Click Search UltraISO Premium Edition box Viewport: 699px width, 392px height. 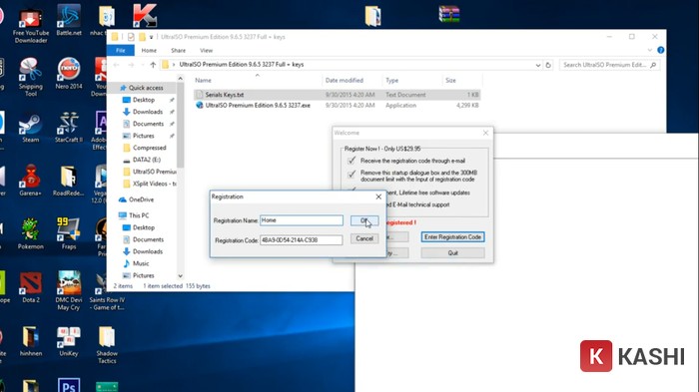pyautogui.click(x=609, y=65)
